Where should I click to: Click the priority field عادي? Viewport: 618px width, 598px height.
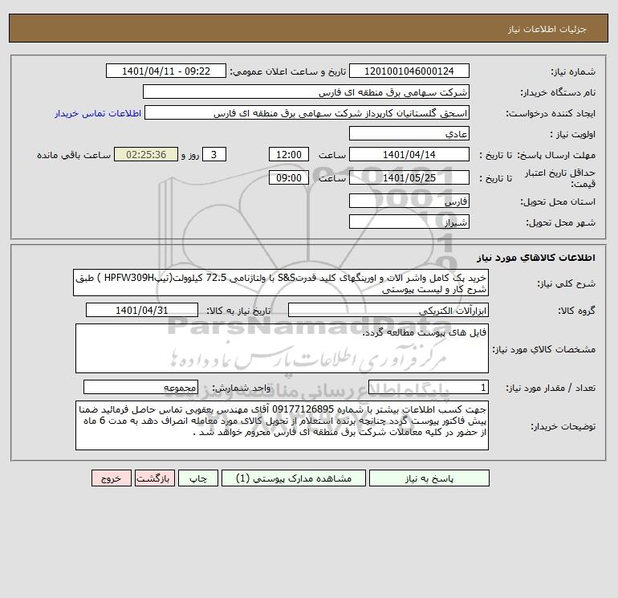click(409, 133)
